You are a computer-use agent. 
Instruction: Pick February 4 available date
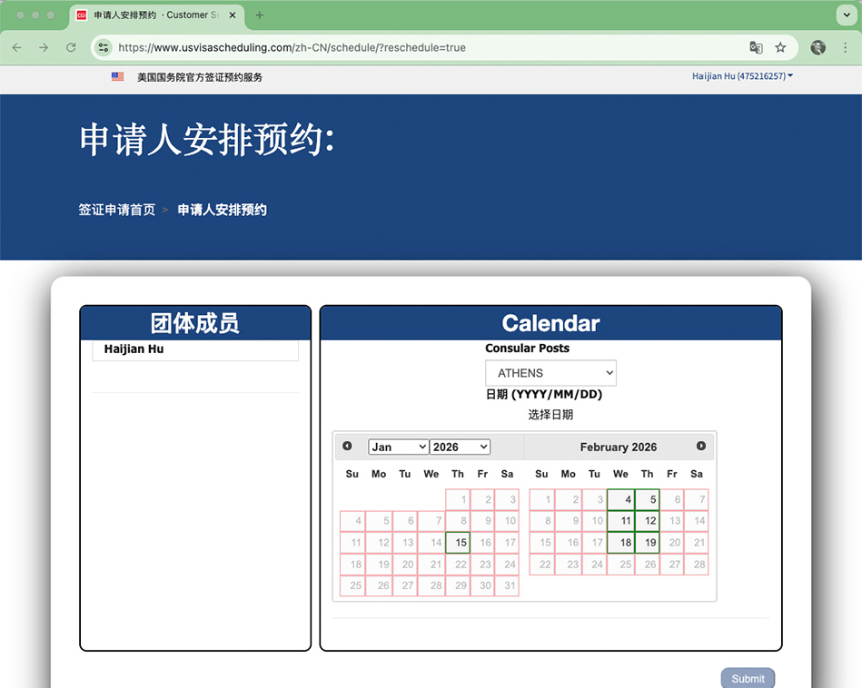pos(621,500)
